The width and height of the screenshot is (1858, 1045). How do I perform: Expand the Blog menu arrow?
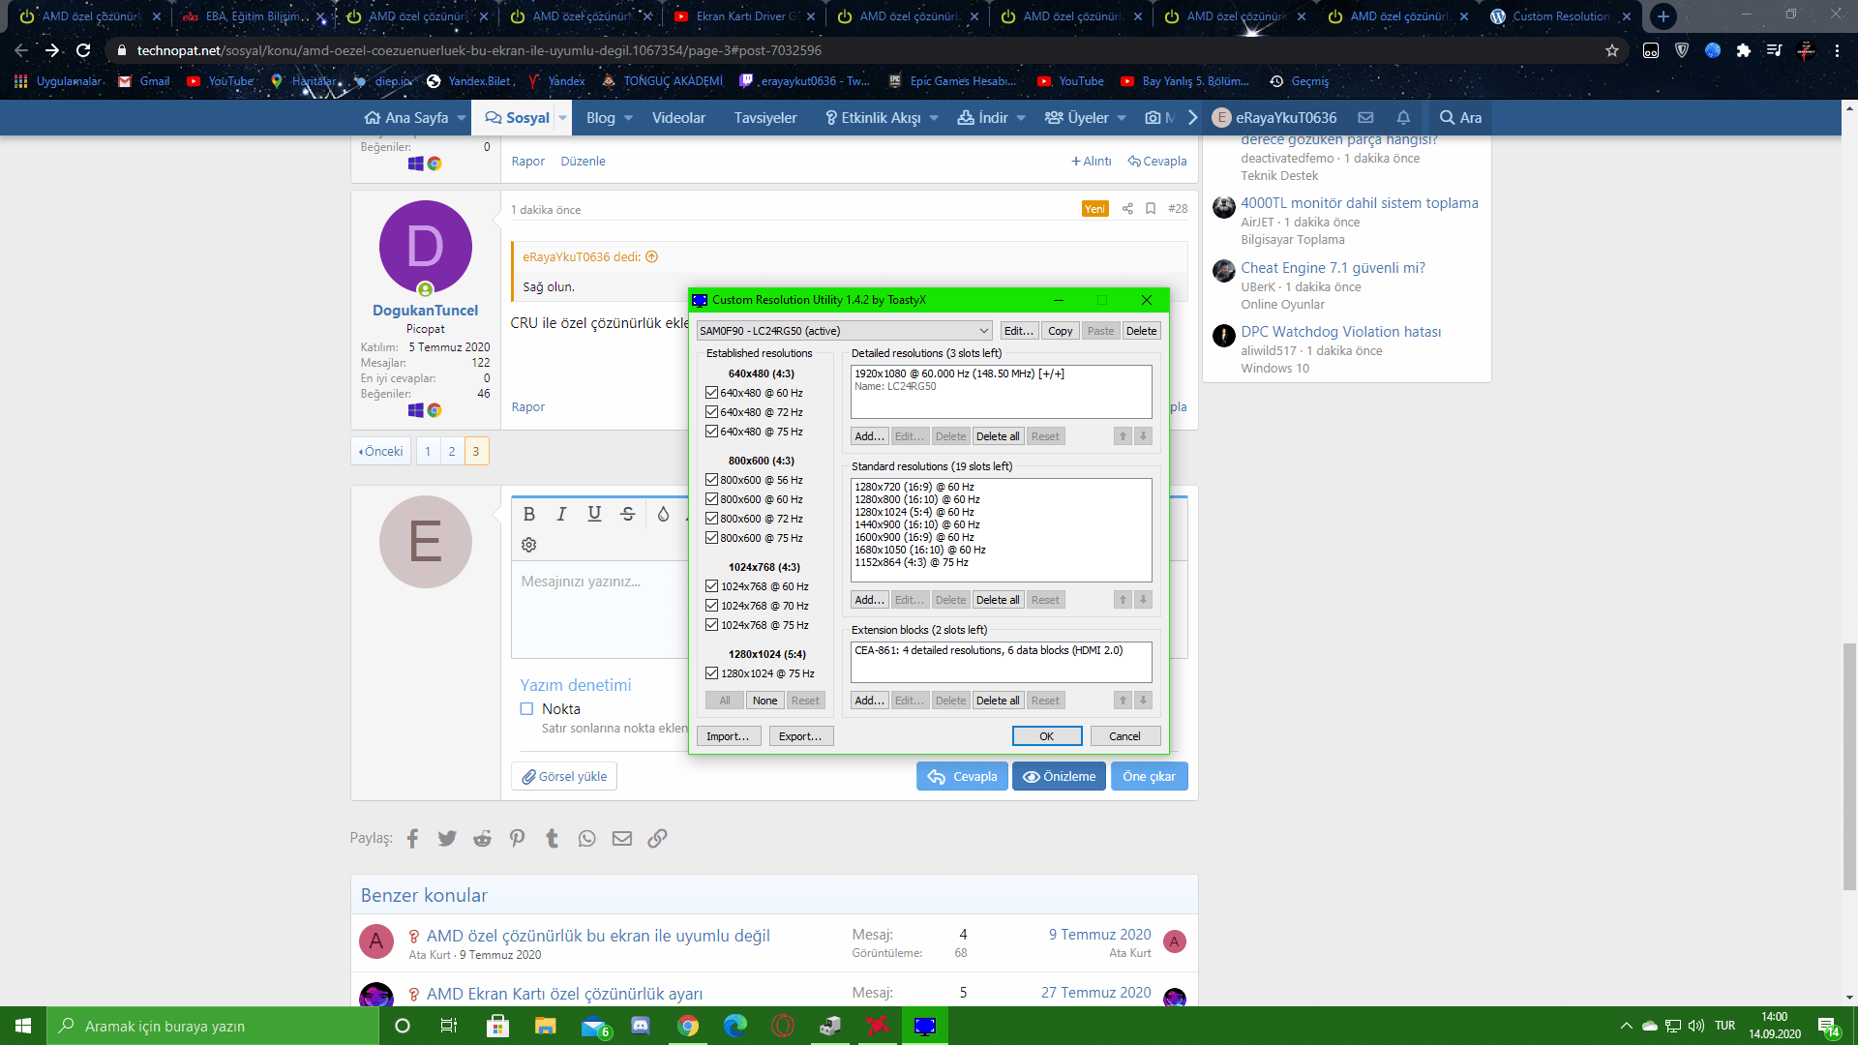[628, 118]
